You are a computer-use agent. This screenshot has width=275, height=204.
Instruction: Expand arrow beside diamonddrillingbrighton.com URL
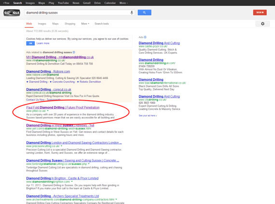pos(72,181)
